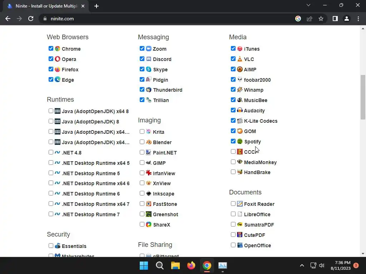Click the AIMP icon
Screen dimensions: 366x274
click(240, 69)
